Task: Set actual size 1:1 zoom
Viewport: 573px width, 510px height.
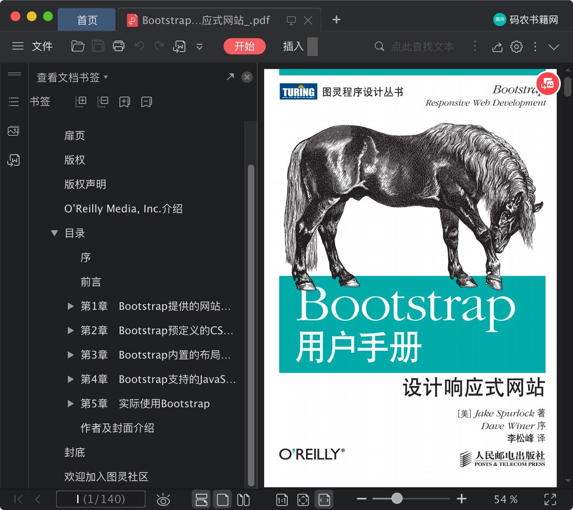Action: (x=282, y=499)
